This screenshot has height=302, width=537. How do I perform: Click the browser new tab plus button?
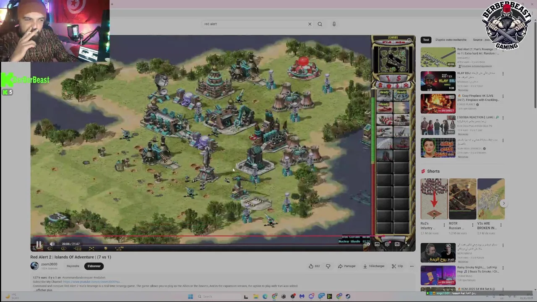click(112, 4)
